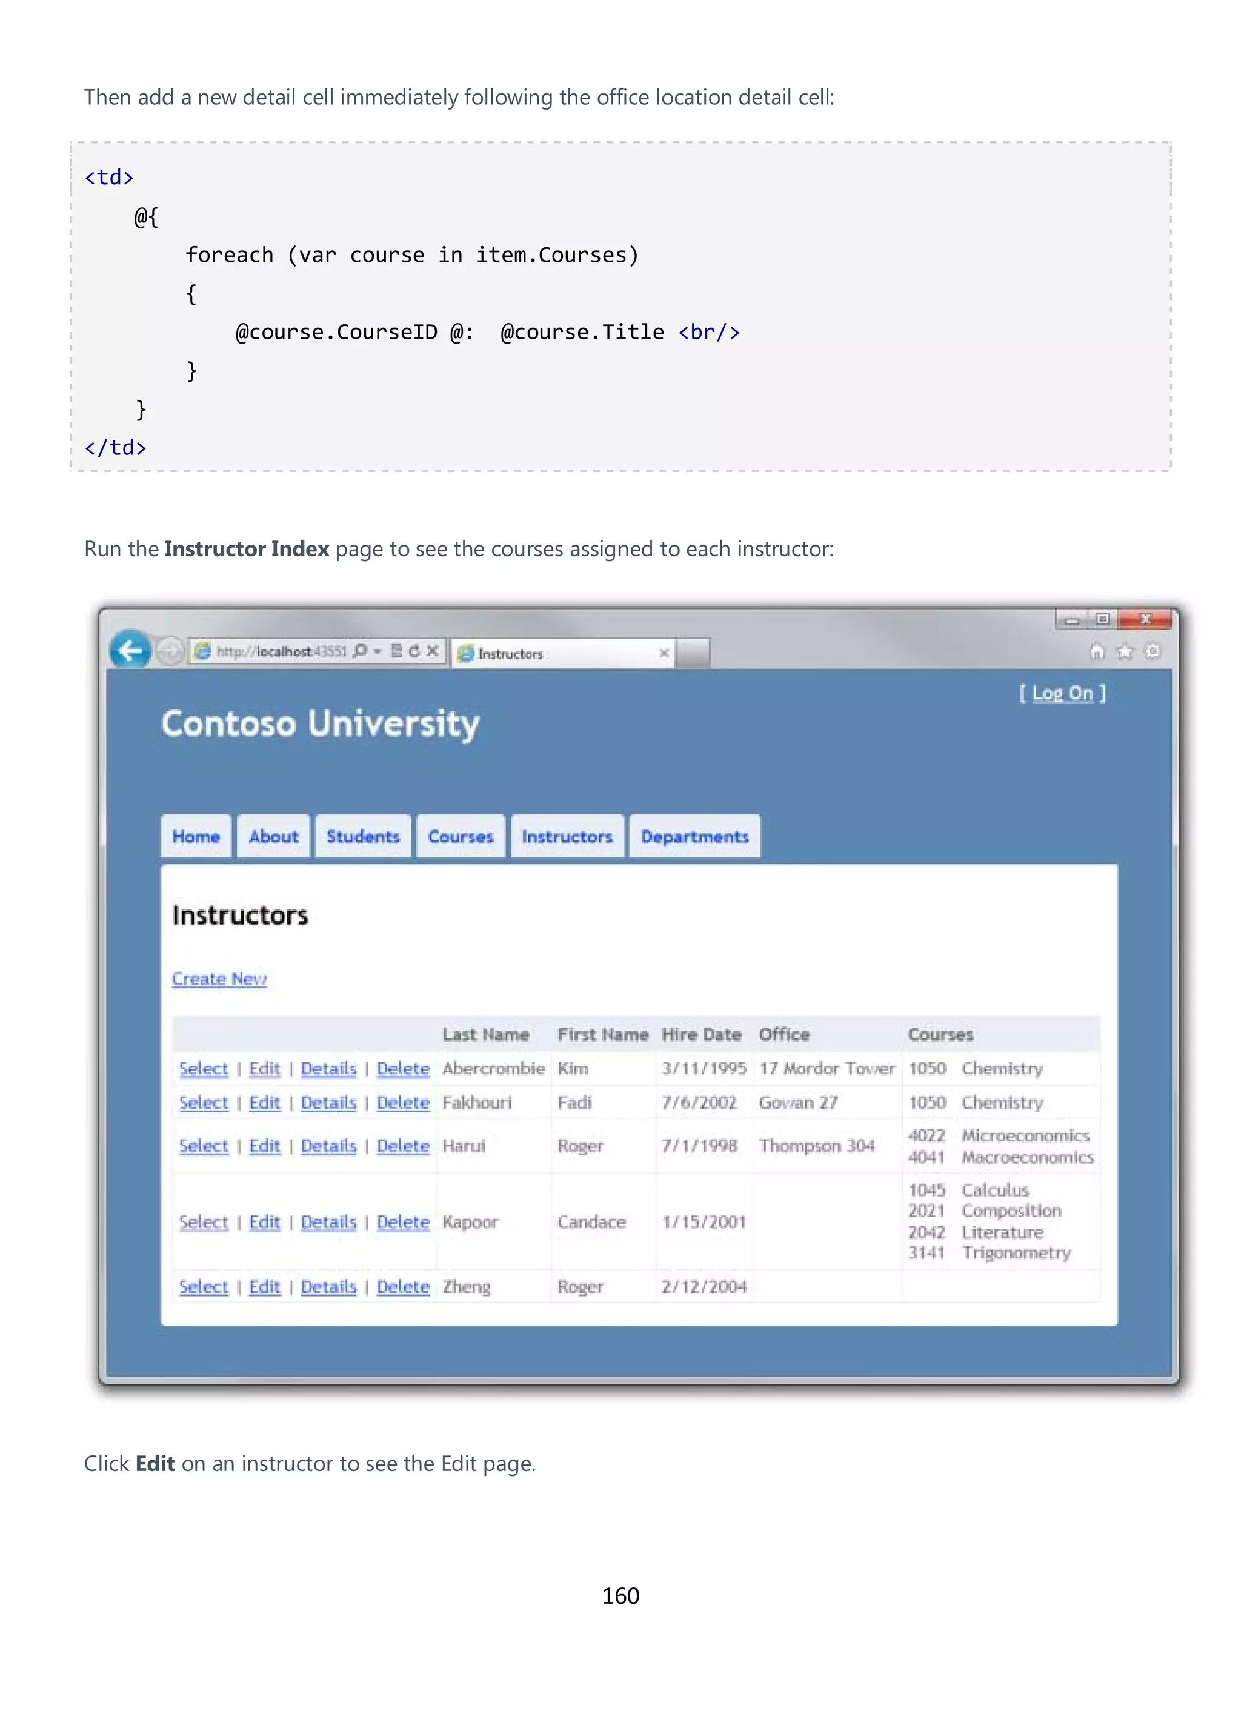The width and height of the screenshot is (1241, 1731).
Task: Click Select for Kapoor row
Action: (204, 1222)
